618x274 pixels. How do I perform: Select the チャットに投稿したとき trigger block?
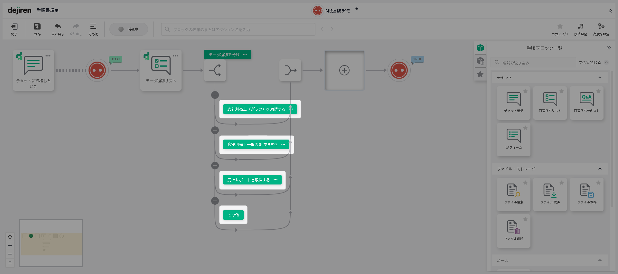coord(33,70)
